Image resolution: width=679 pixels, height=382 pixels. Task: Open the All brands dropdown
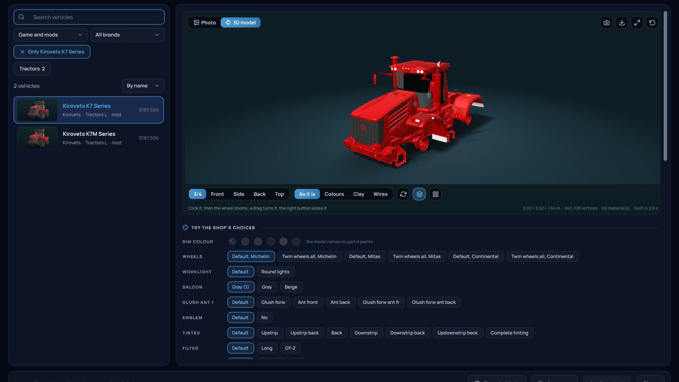[127, 35]
